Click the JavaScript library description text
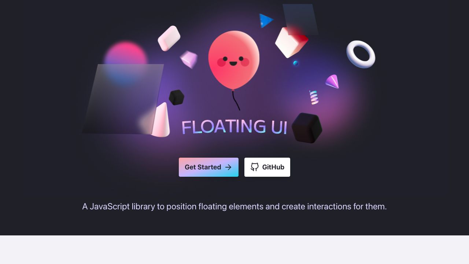469x264 pixels. (234, 206)
